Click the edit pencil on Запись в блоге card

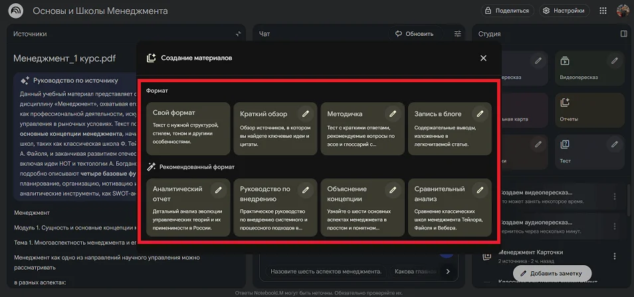click(480, 113)
